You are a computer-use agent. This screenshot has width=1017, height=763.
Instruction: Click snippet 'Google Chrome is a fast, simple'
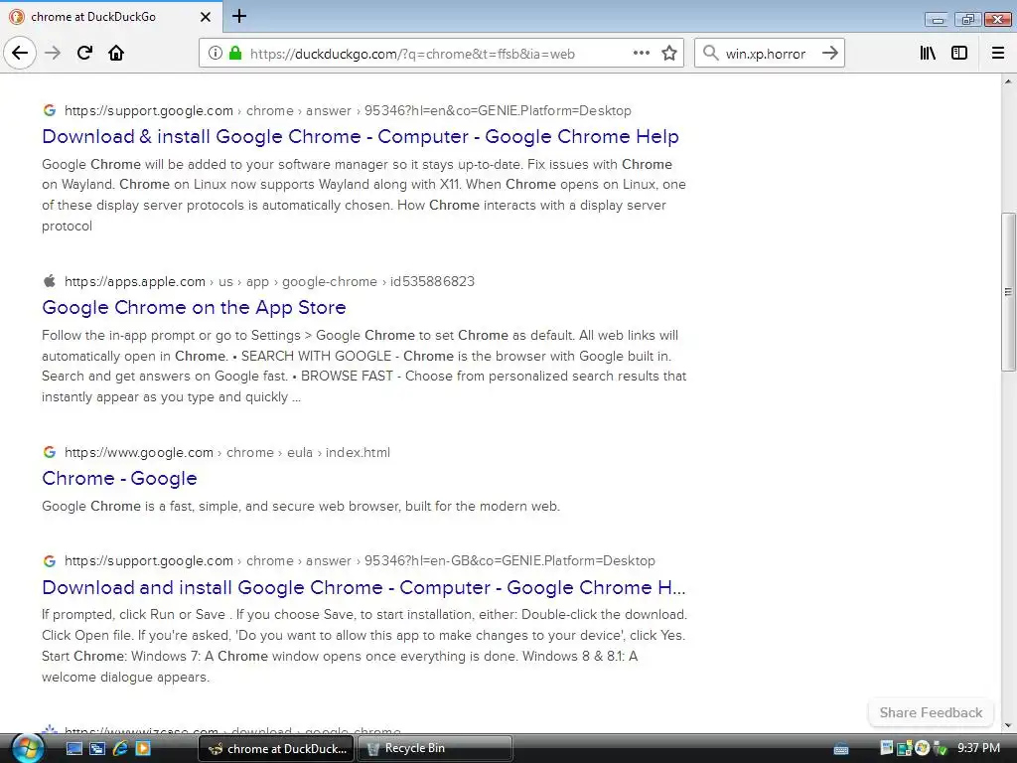click(301, 506)
